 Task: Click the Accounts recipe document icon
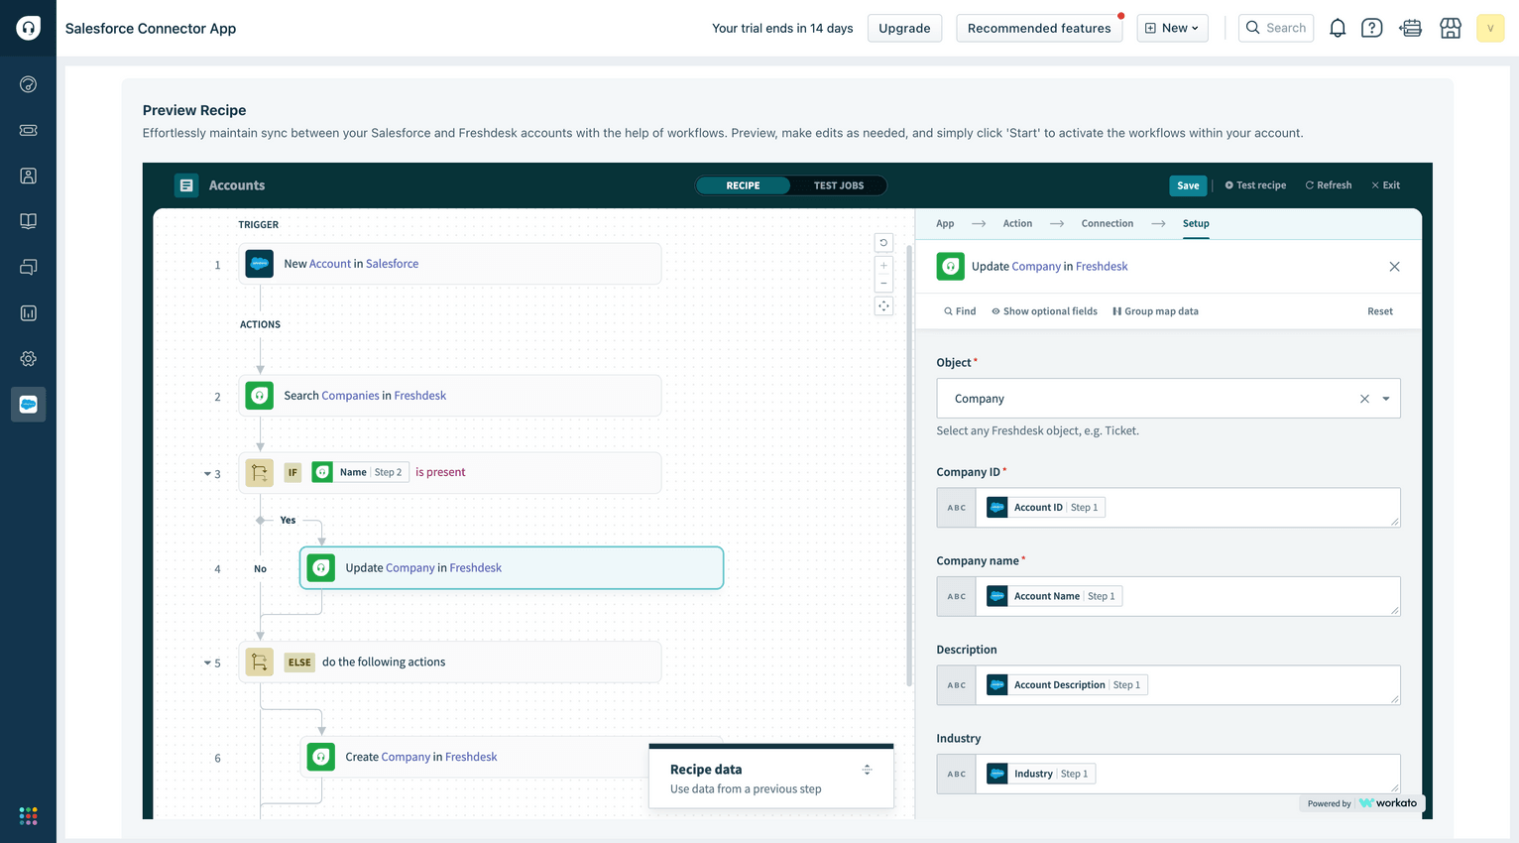point(186,185)
